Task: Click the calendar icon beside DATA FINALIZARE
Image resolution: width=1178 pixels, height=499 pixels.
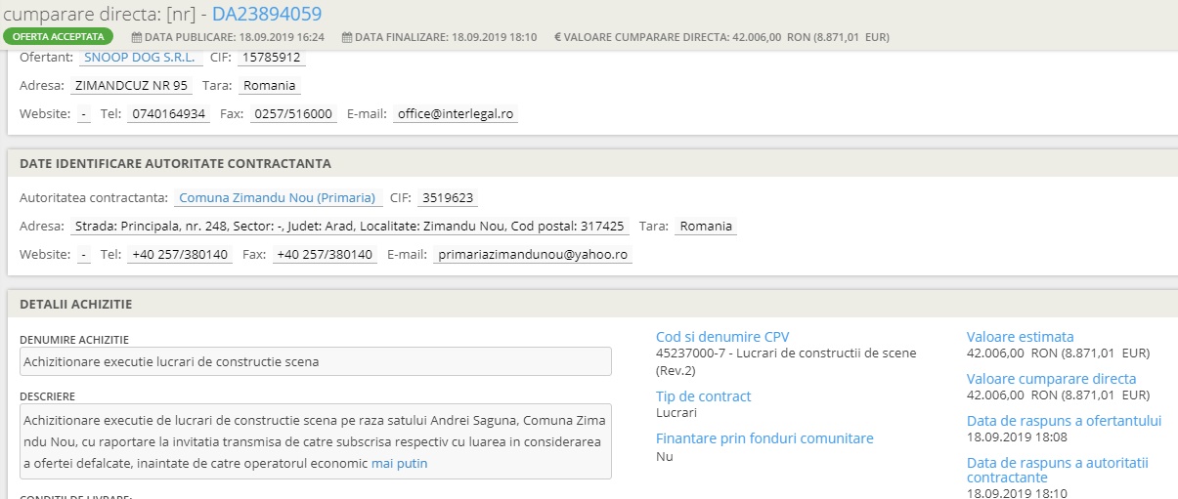Action: [x=346, y=37]
